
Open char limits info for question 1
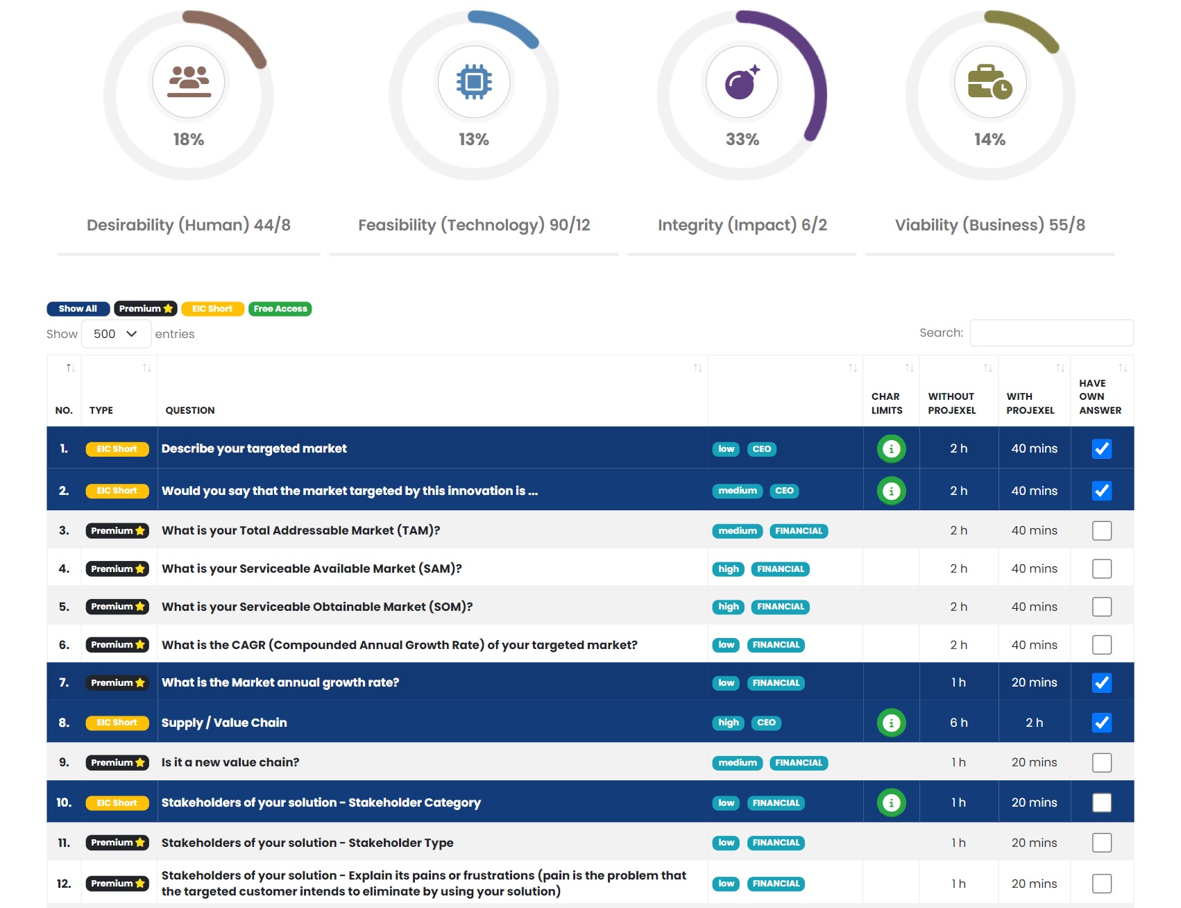tap(891, 449)
